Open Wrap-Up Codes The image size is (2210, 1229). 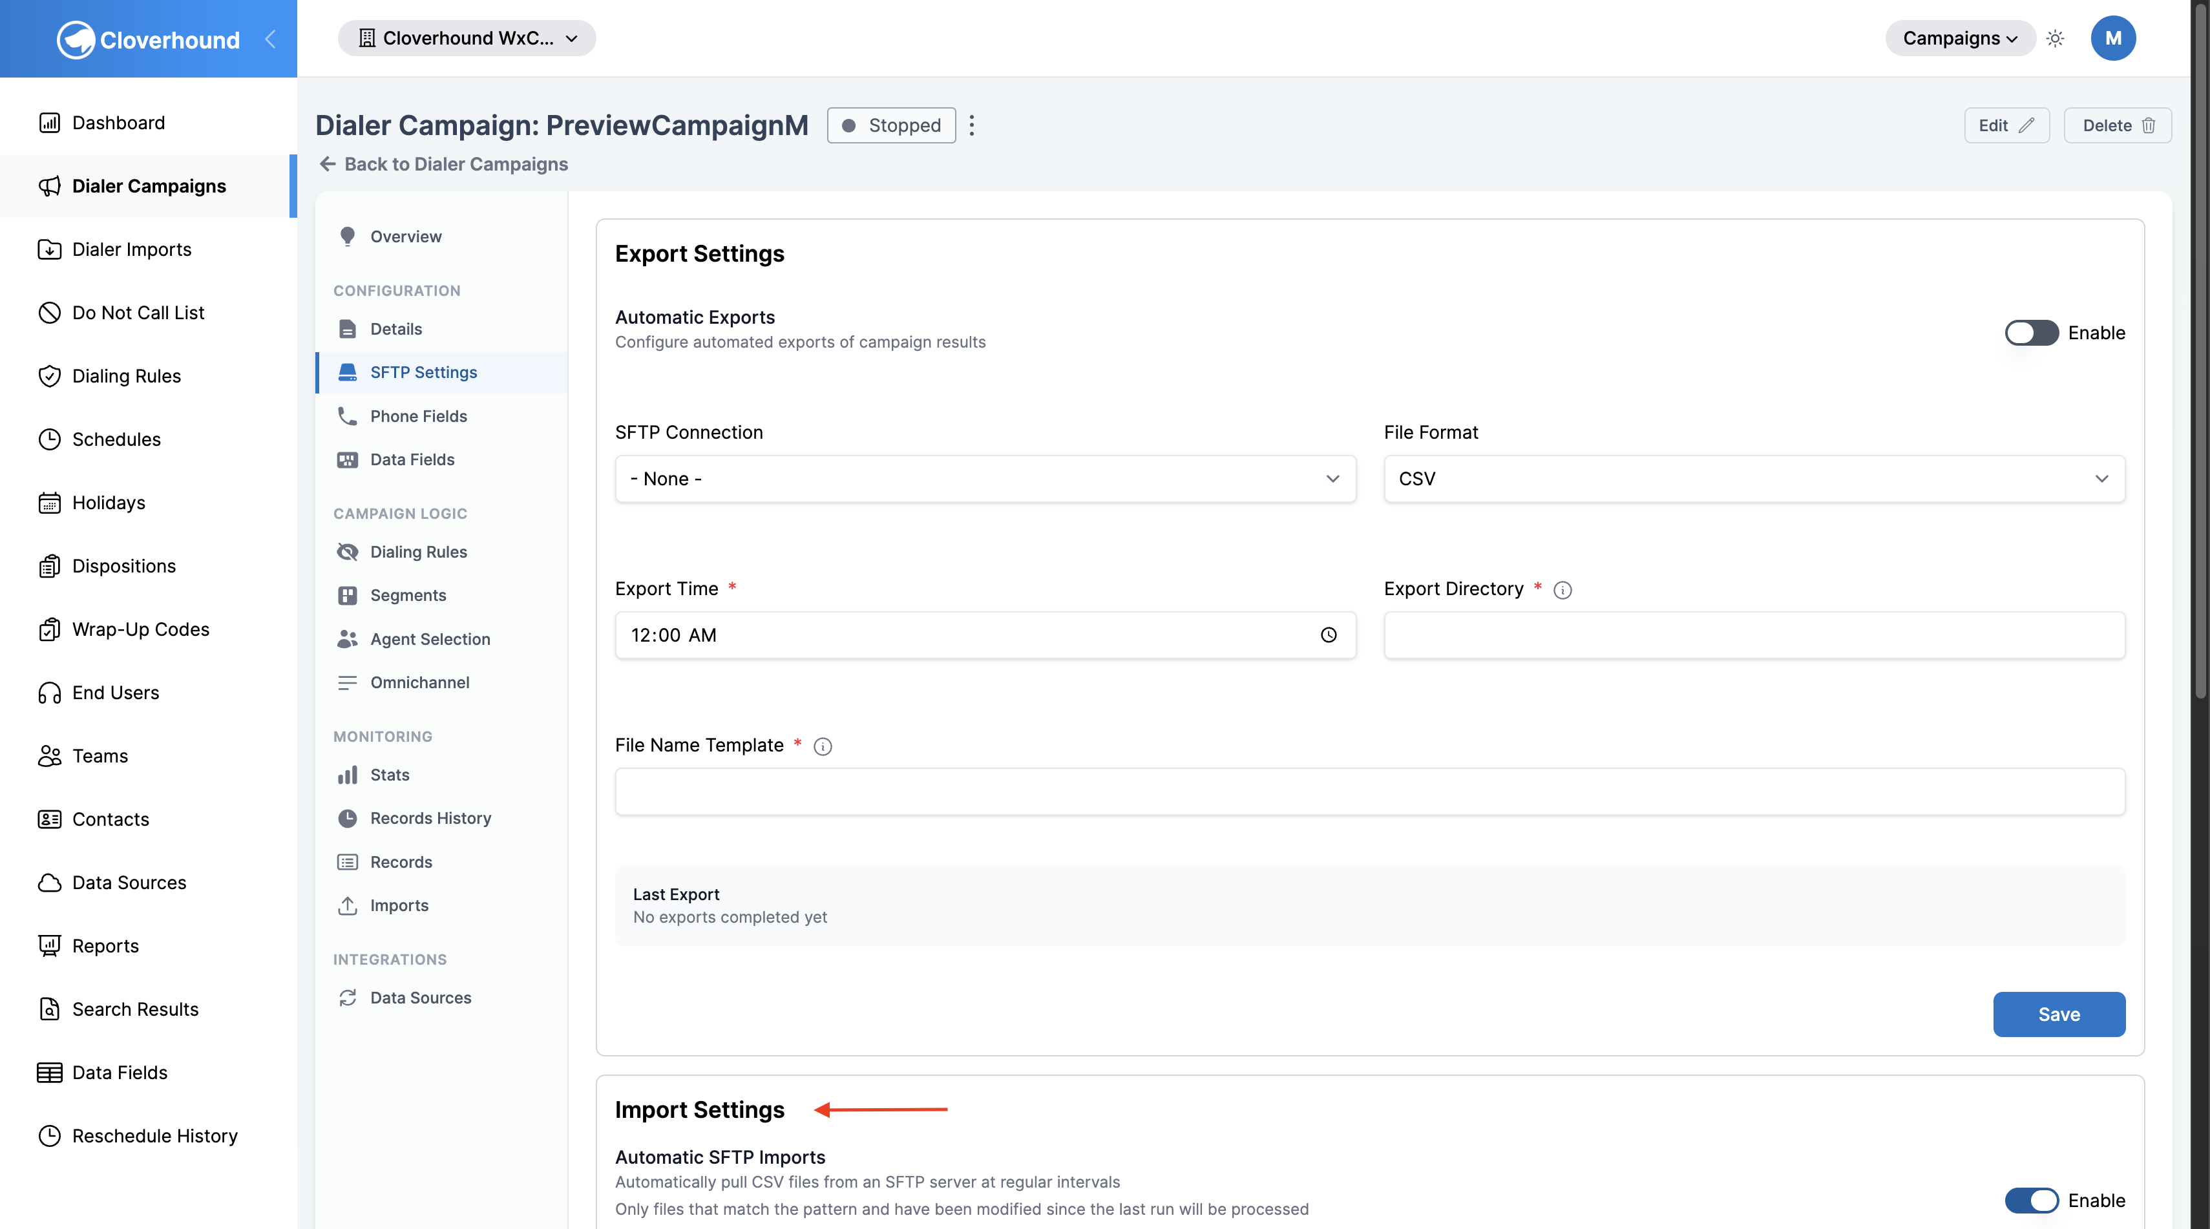pos(123,629)
